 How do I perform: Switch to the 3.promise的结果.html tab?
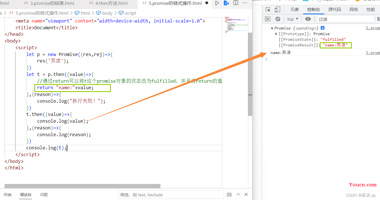tap(52, 3)
